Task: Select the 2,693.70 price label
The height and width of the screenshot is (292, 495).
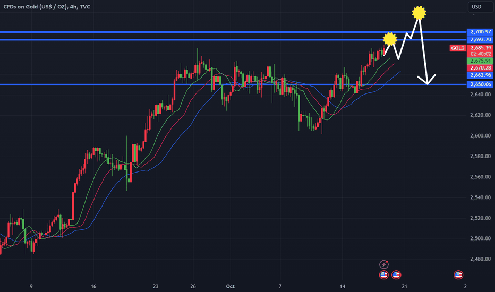Action: 480,40
